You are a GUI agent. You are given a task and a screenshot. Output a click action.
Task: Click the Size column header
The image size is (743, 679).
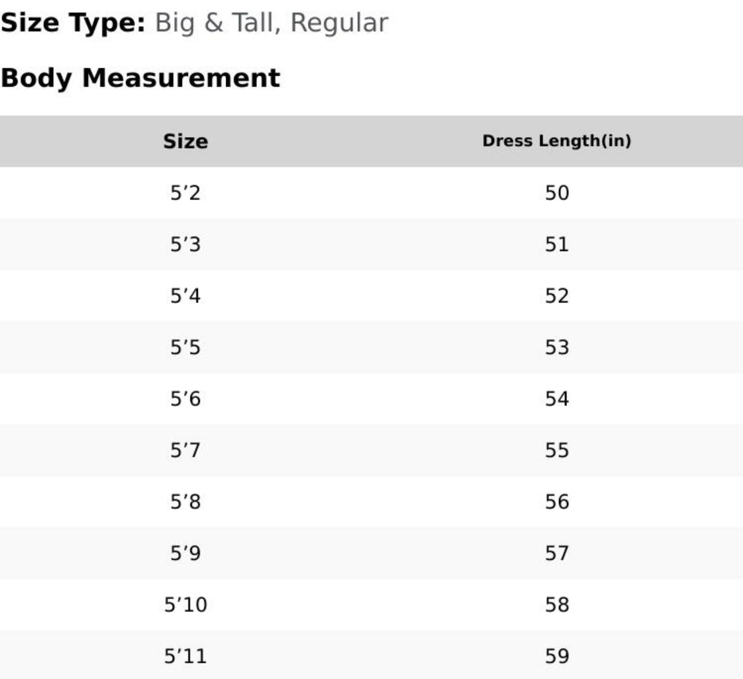pos(185,141)
